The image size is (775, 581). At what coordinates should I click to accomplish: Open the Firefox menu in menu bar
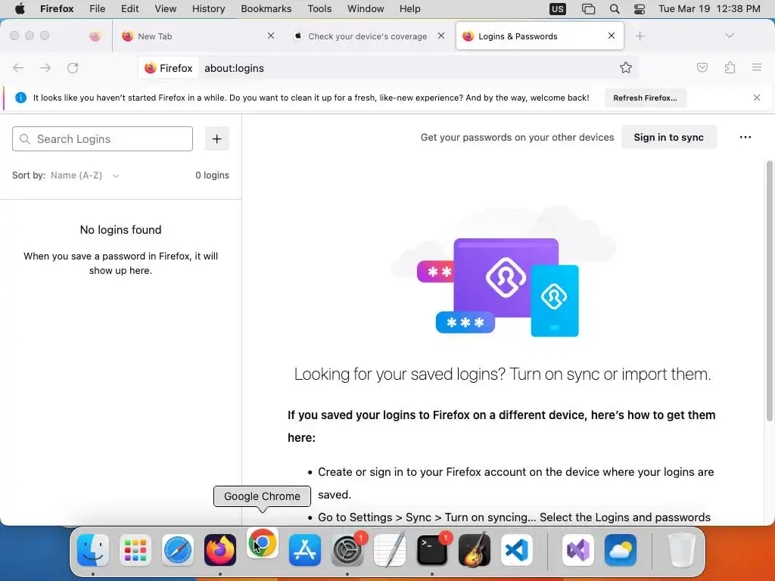click(x=57, y=9)
